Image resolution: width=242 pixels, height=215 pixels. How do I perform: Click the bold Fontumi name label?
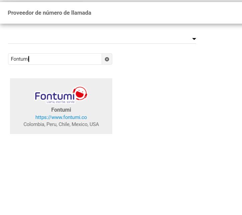tap(61, 110)
